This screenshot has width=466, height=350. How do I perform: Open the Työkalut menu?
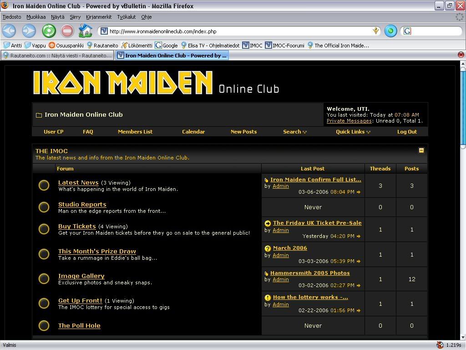(127, 17)
